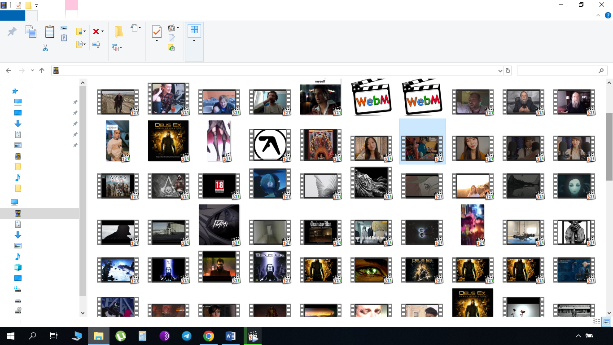Screen dimensions: 613x345
Task: Go up one folder level with the up arrow
Action: pyautogui.click(x=42, y=71)
